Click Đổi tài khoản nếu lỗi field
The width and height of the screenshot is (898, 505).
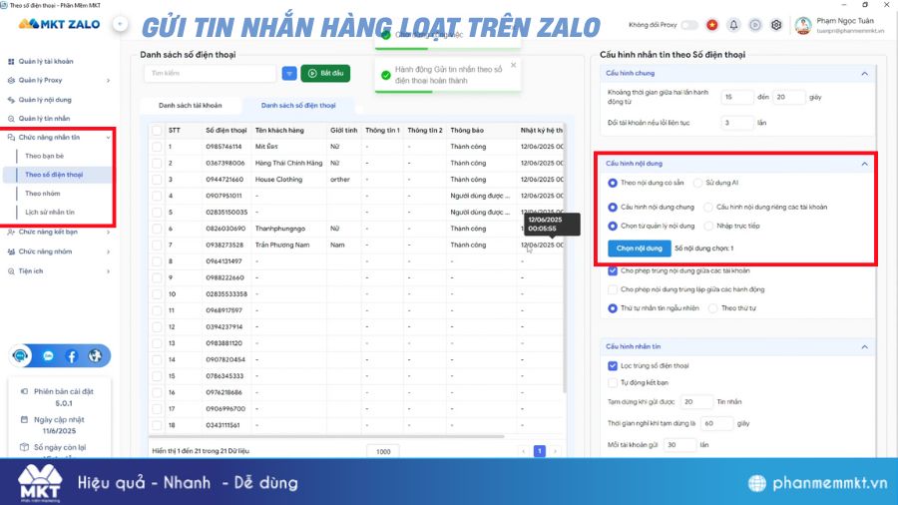pos(736,123)
